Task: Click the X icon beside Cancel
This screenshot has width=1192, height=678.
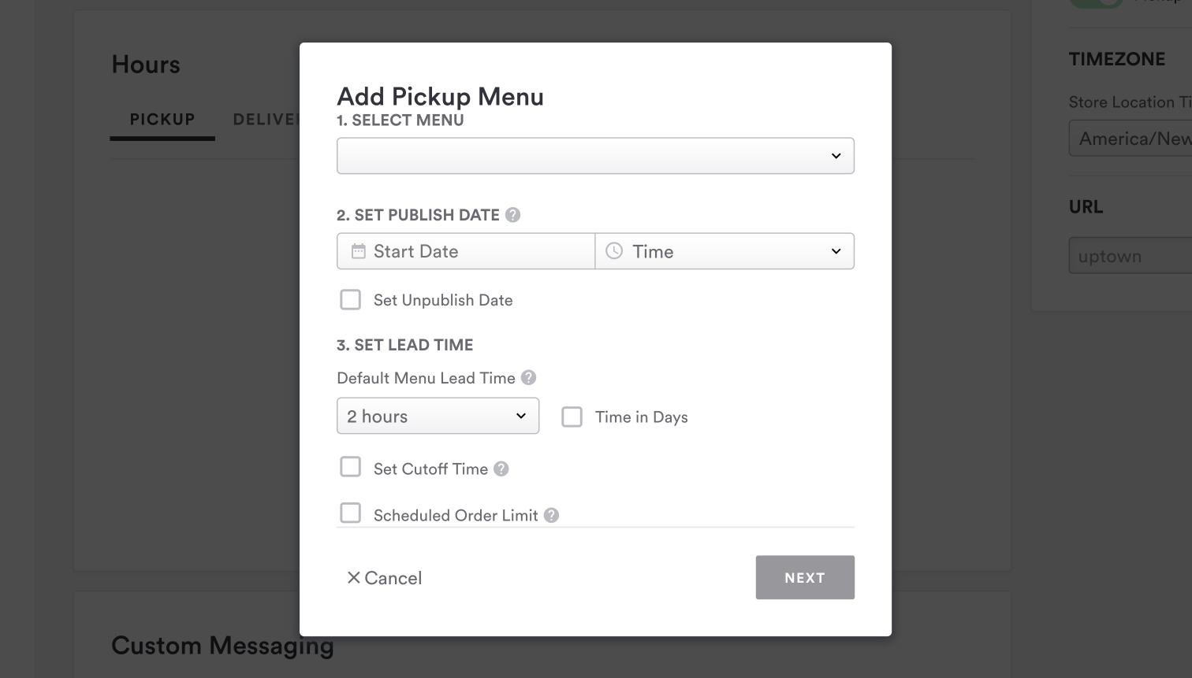Action: click(x=354, y=578)
